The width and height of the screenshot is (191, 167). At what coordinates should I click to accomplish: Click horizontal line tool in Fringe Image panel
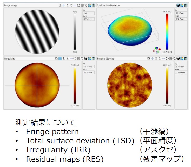[75, 5]
